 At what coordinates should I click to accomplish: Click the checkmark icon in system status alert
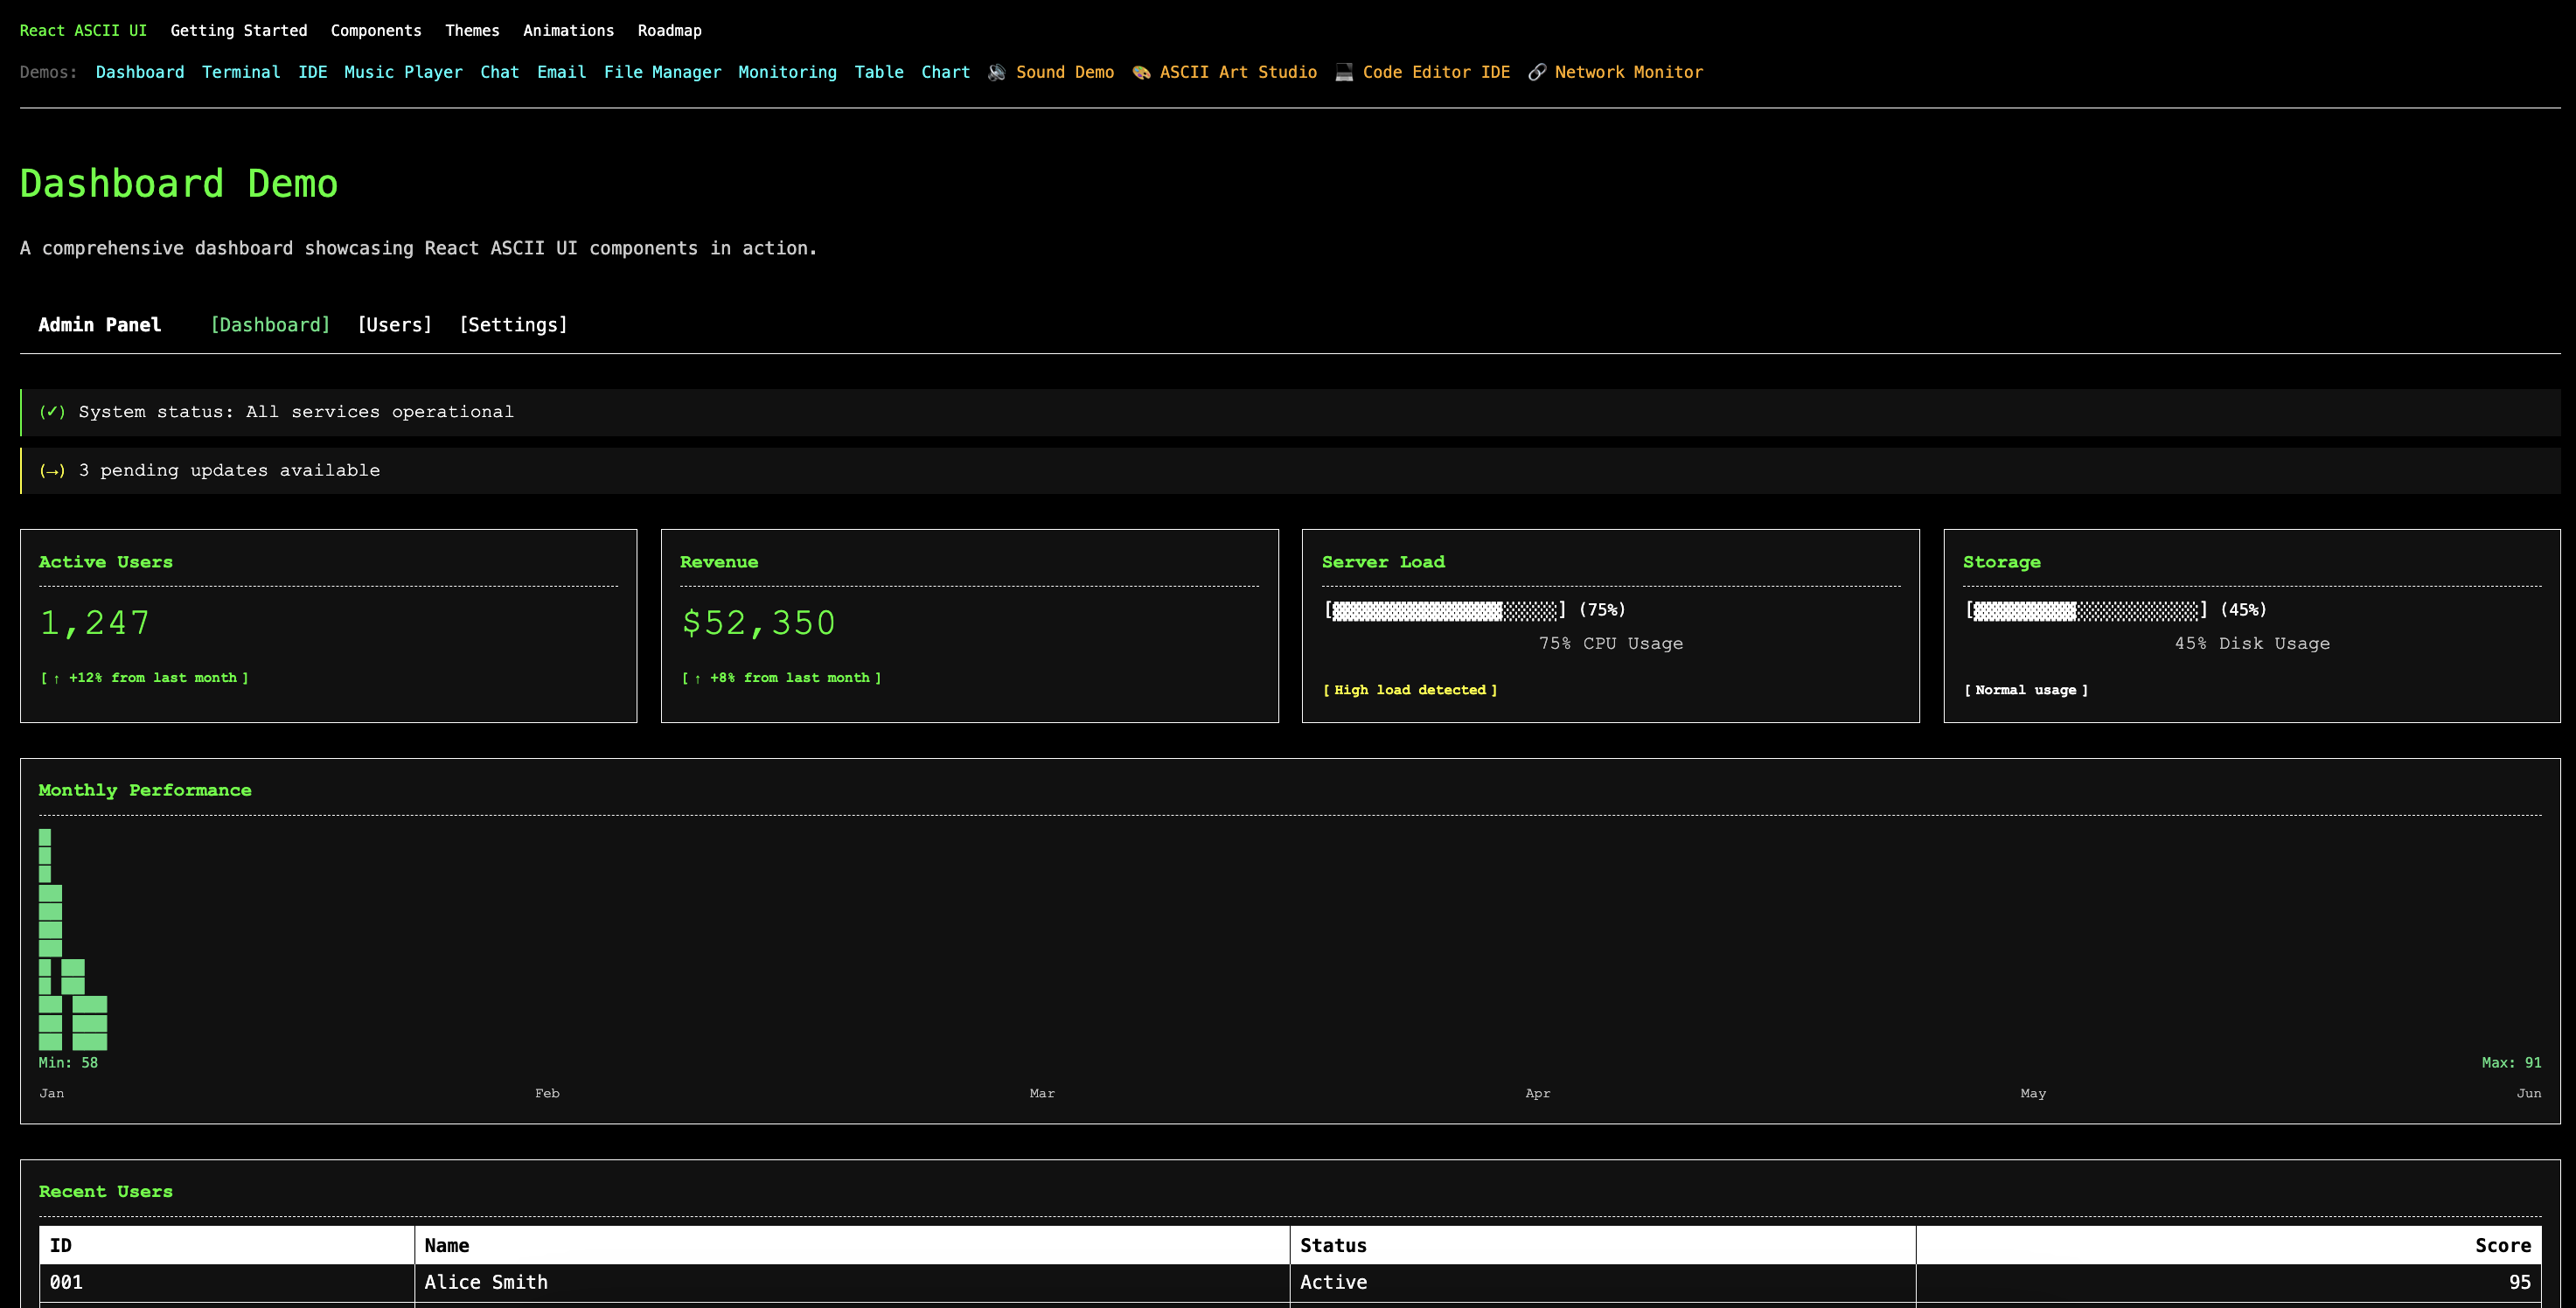tap(53, 411)
